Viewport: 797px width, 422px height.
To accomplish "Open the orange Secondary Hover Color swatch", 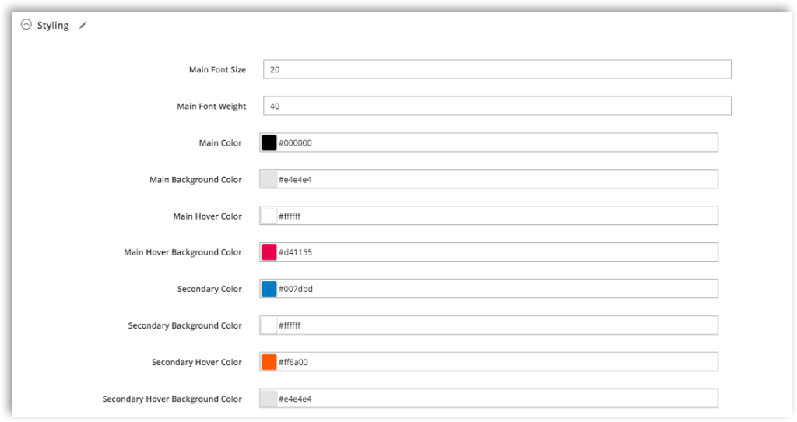I will tap(269, 362).
